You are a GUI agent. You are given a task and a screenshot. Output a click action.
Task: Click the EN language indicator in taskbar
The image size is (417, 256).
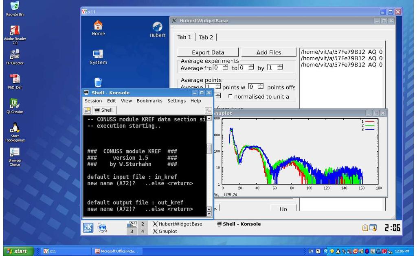point(311,251)
